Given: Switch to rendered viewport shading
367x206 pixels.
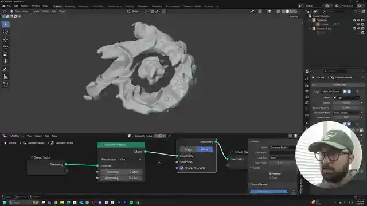Looking at the screenshot, I should (295, 11).
